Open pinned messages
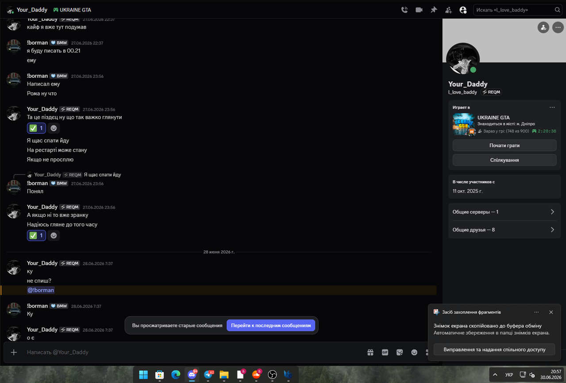Screen dimensions: 566x383 pos(434,10)
